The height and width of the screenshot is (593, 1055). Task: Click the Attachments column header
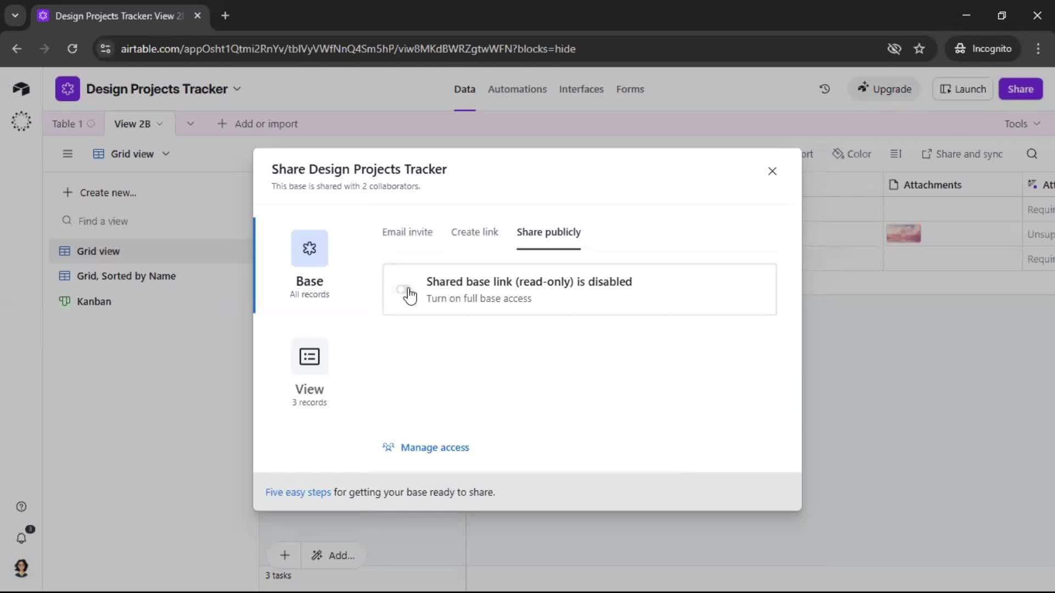952,185
